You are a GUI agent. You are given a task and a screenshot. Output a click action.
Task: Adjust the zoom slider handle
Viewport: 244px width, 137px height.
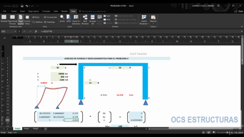(x=227, y=132)
